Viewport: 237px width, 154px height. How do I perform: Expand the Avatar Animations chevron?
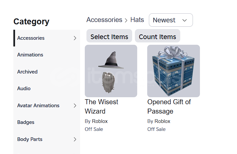coord(75,106)
